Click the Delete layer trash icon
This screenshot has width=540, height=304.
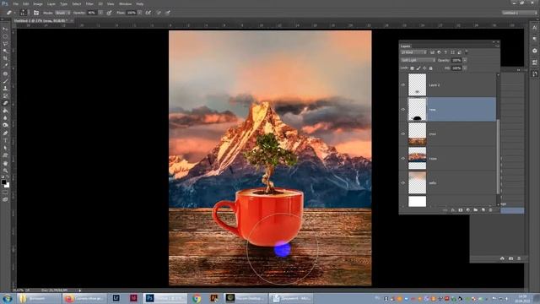click(490, 210)
